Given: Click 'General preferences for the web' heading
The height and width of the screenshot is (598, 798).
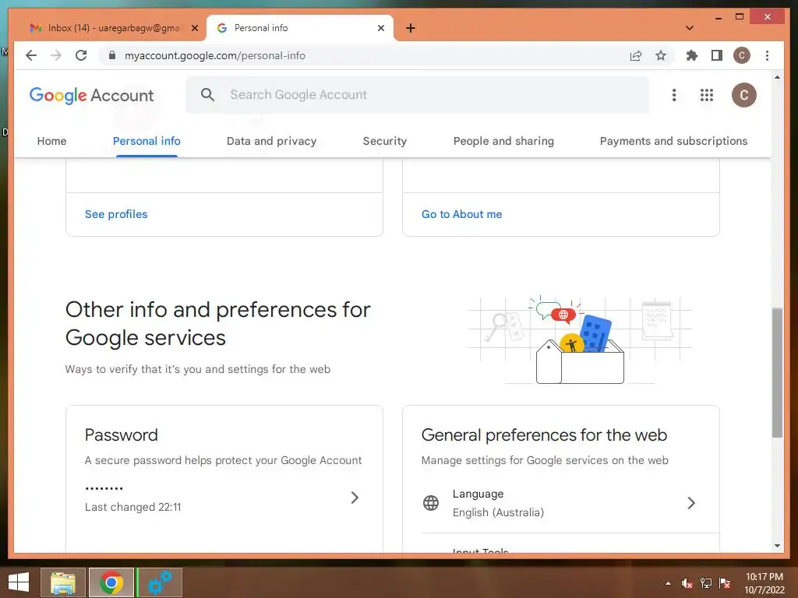Looking at the screenshot, I should [544, 434].
